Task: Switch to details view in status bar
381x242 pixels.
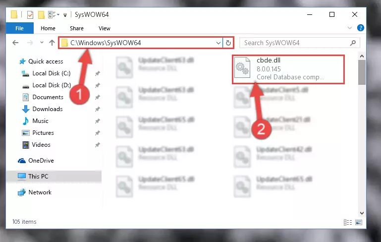Action: [x=348, y=222]
